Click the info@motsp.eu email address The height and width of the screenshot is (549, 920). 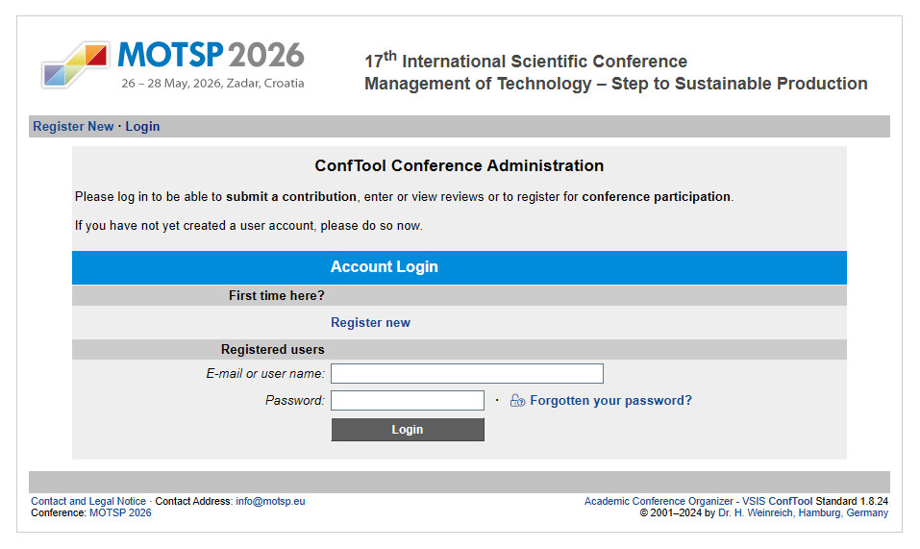coord(270,502)
